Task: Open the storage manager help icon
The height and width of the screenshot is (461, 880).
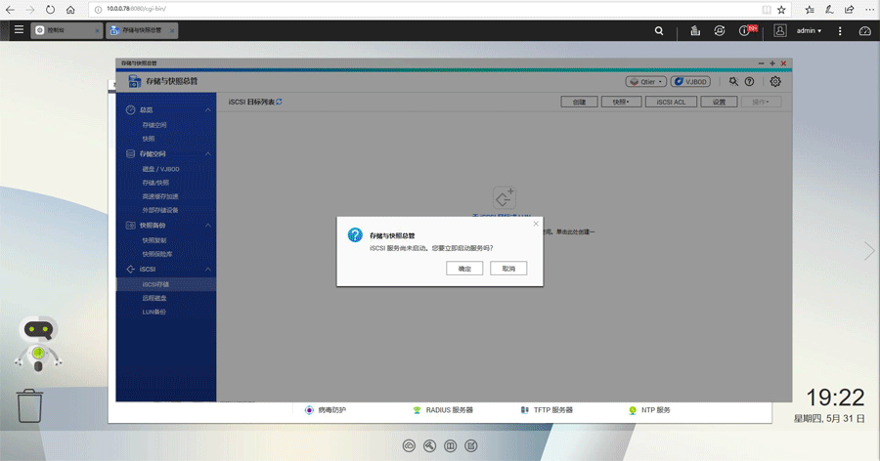Action: [750, 82]
